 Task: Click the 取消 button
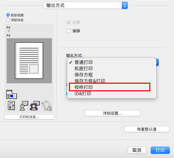click(x=137, y=150)
